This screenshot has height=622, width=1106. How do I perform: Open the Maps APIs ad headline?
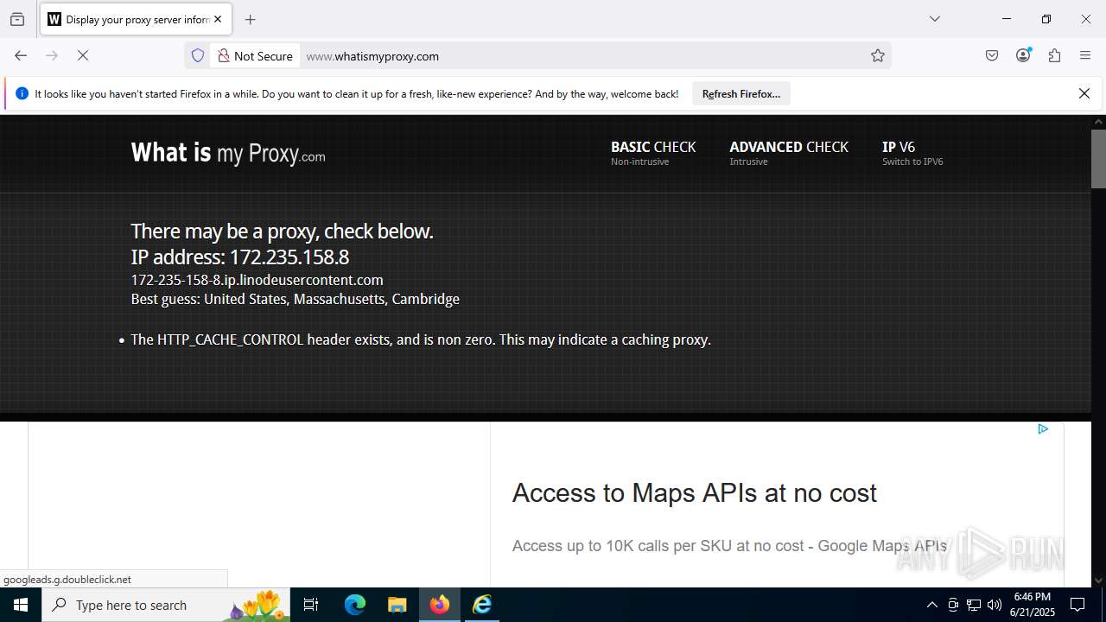[695, 492]
